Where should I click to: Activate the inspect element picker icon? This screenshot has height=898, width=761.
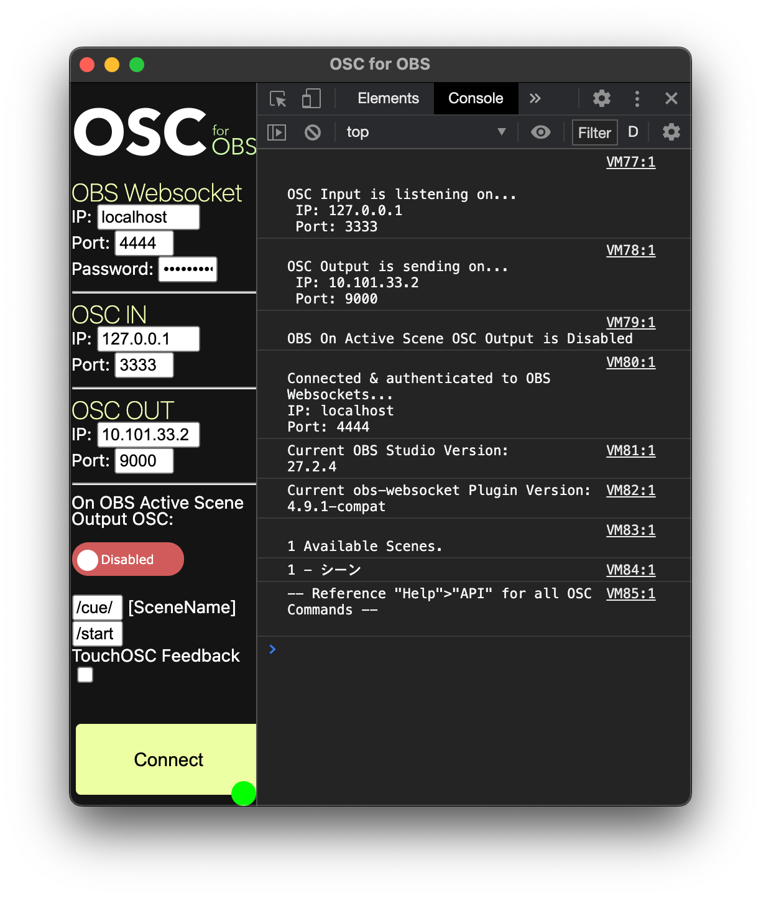pos(278,99)
